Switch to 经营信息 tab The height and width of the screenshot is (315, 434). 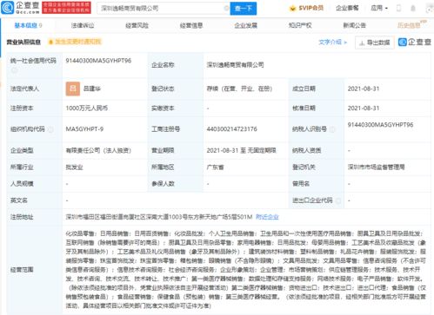coord(191,25)
